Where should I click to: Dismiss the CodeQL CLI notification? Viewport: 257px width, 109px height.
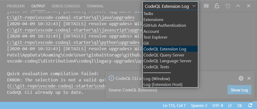click(x=249, y=78)
